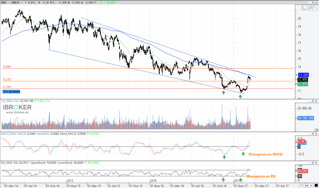Viewport: 319px width, 188px height.
Task: Close the RSI indicator panel
Action: click(x=316, y=163)
